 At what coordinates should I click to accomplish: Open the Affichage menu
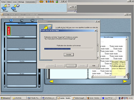point(21,2)
